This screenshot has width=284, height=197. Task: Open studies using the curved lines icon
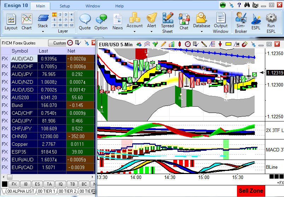pos(147,44)
